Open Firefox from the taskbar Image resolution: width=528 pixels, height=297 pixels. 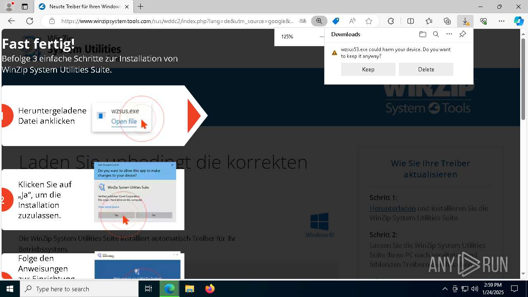click(210, 289)
